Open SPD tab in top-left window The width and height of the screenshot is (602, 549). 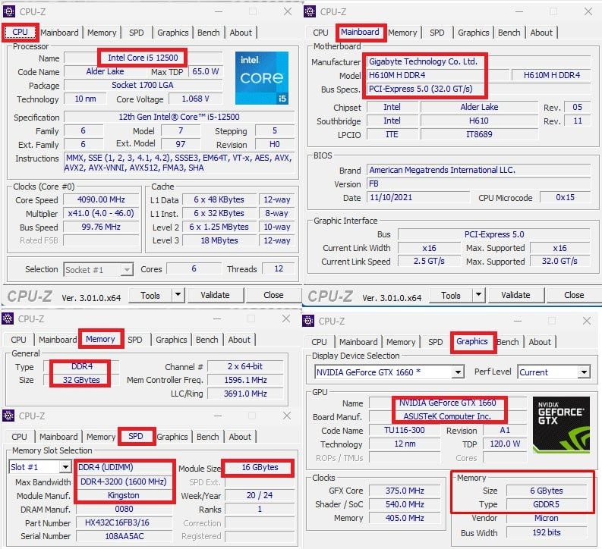point(137,33)
